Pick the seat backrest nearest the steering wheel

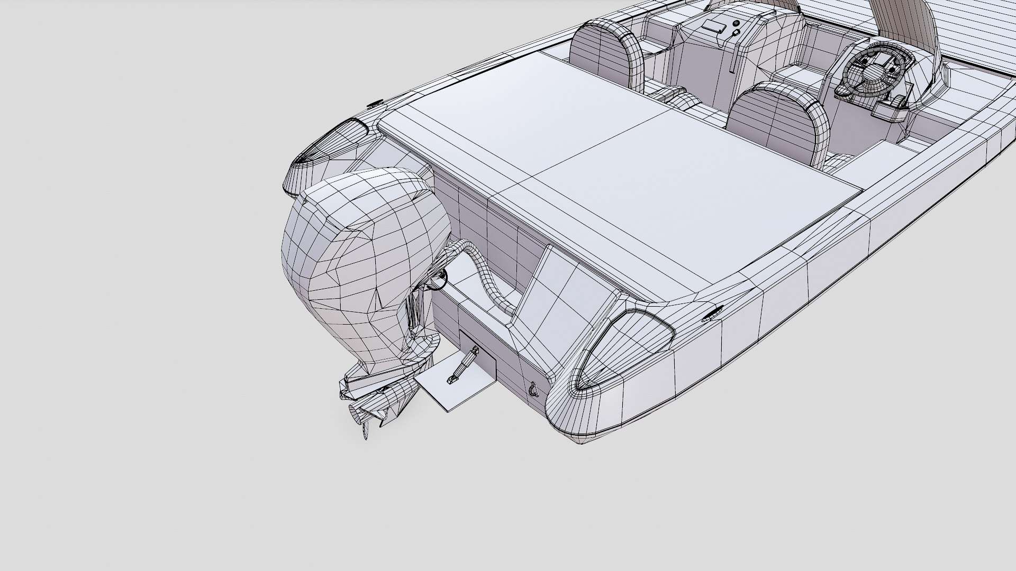coord(776,124)
